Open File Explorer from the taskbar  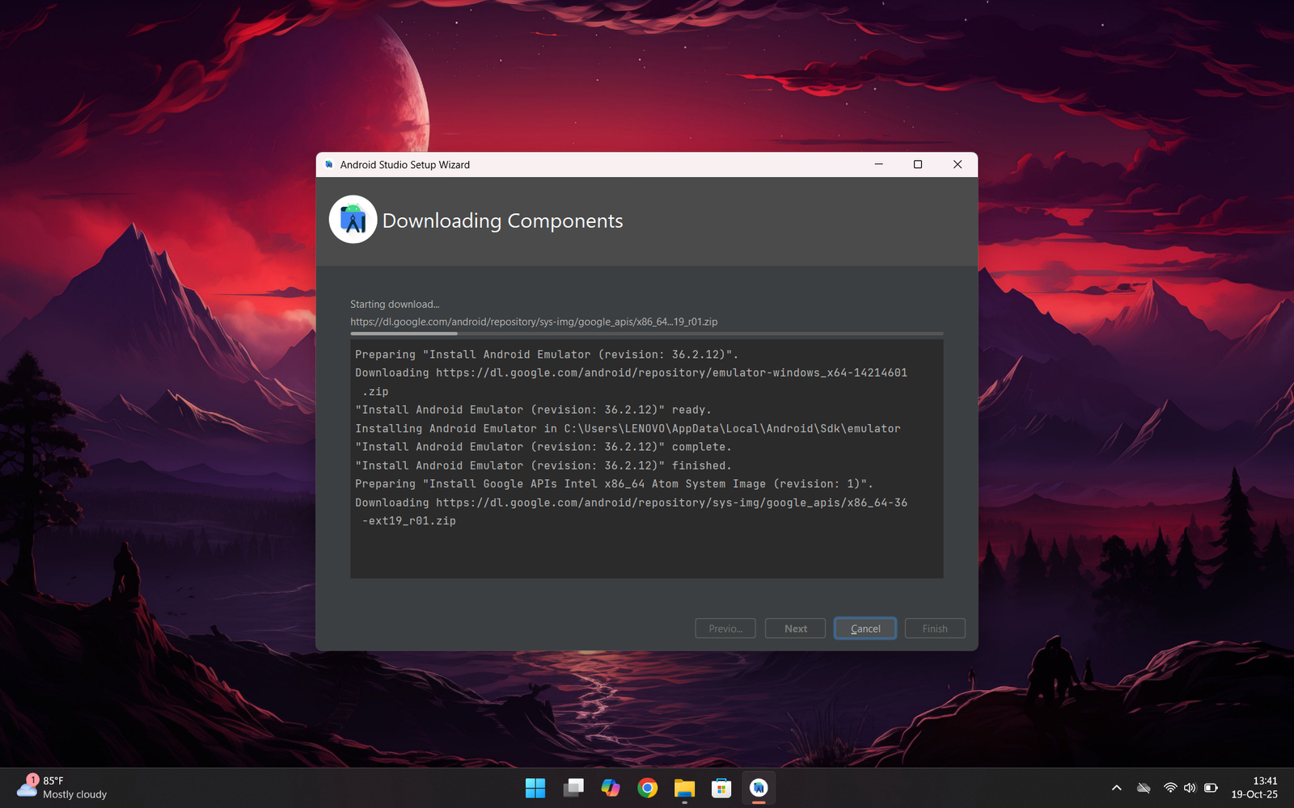click(684, 788)
